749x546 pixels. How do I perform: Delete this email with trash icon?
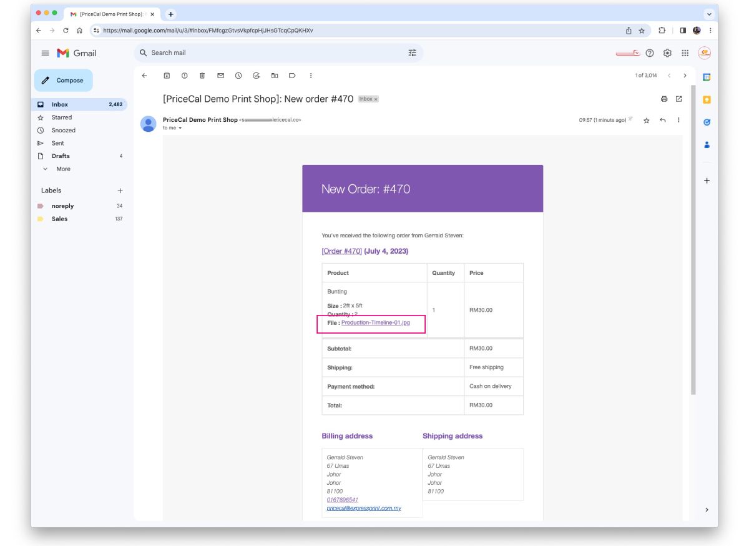click(x=202, y=76)
